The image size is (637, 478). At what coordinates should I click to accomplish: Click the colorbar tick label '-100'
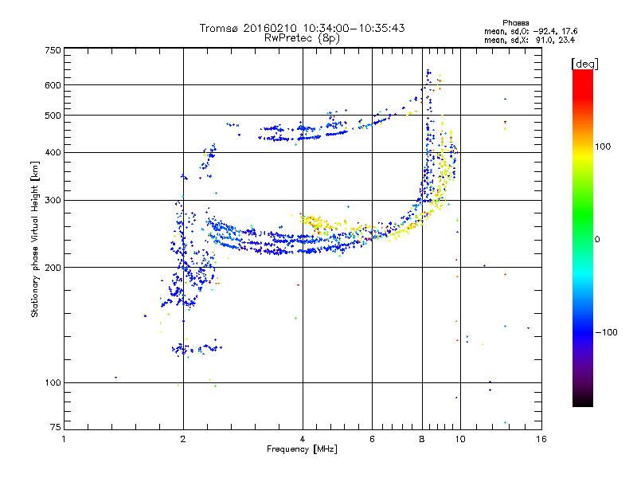(x=606, y=332)
